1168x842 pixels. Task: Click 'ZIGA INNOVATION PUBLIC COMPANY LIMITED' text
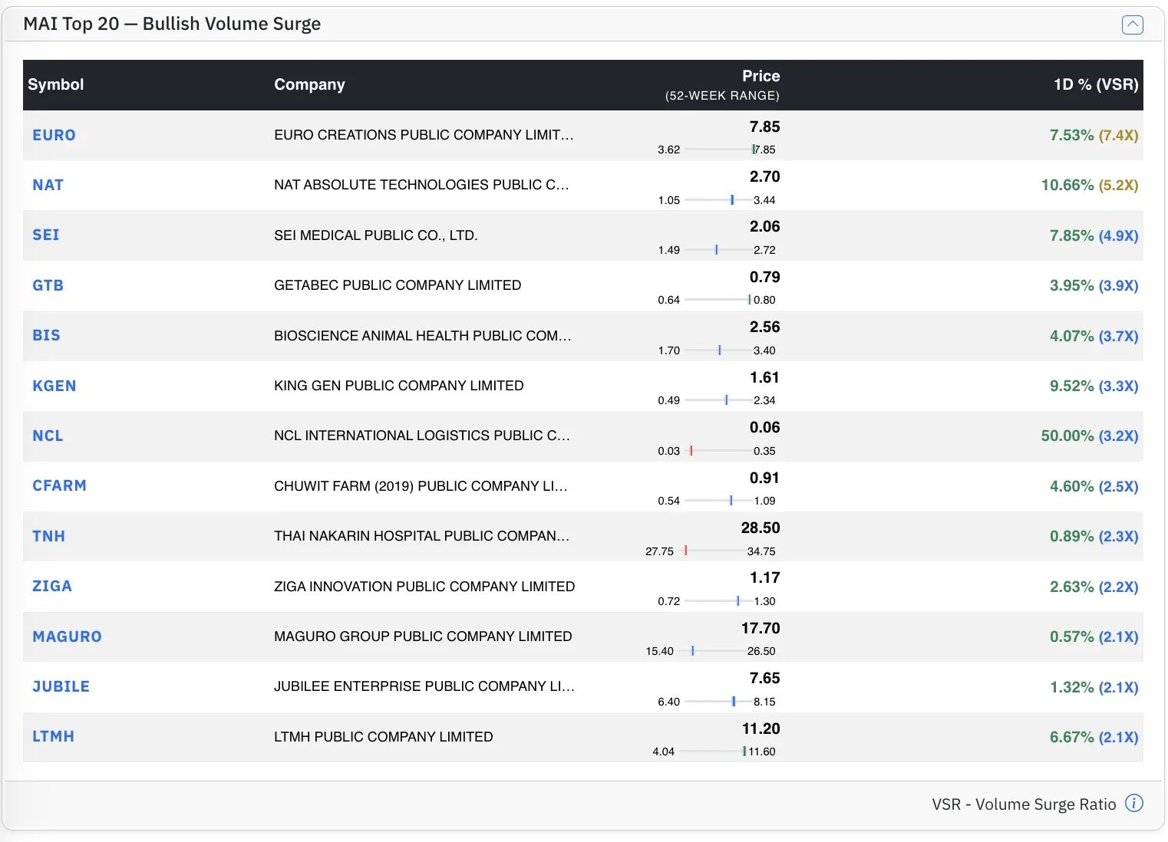pos(424,587)
